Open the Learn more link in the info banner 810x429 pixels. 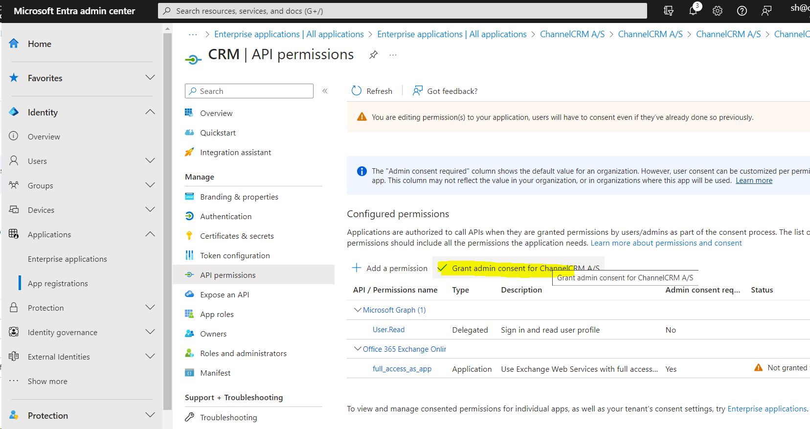754,181
